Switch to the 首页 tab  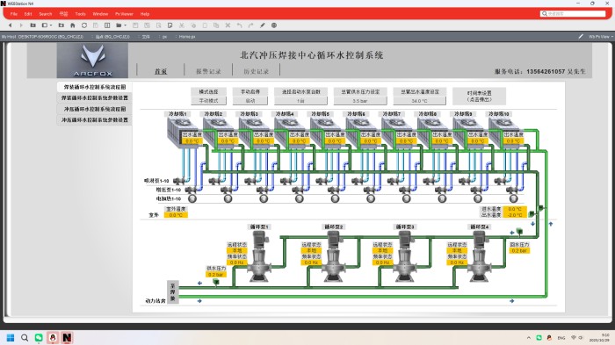[x=161, y=71]
